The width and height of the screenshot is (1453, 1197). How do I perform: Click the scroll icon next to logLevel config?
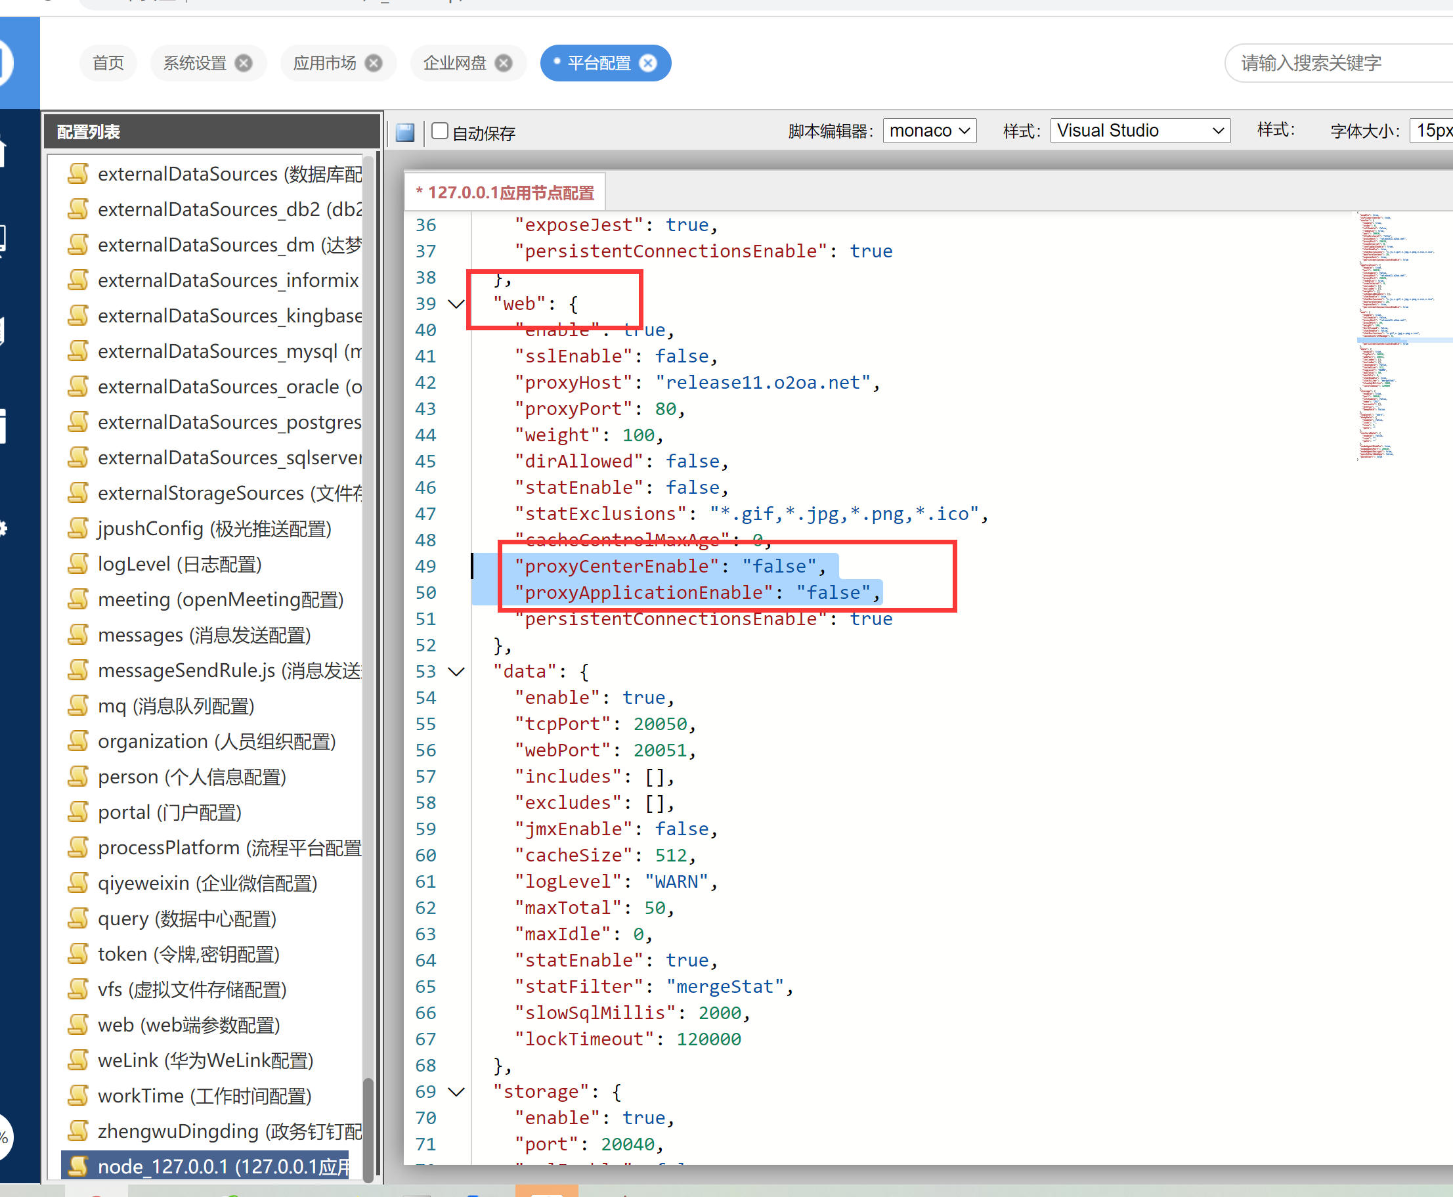click(x=79, y=563)
